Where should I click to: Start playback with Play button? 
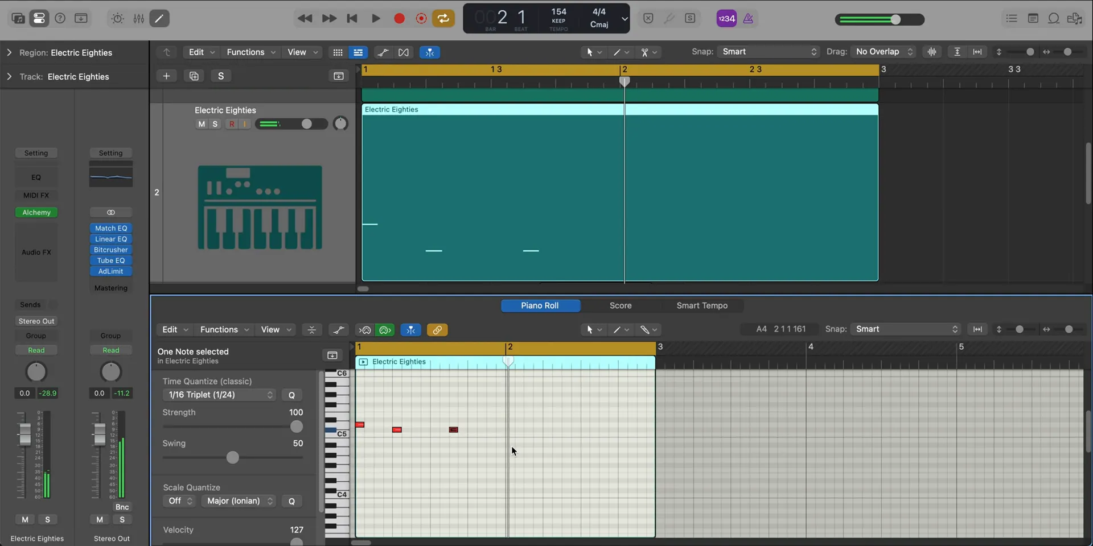click(376, 18)
